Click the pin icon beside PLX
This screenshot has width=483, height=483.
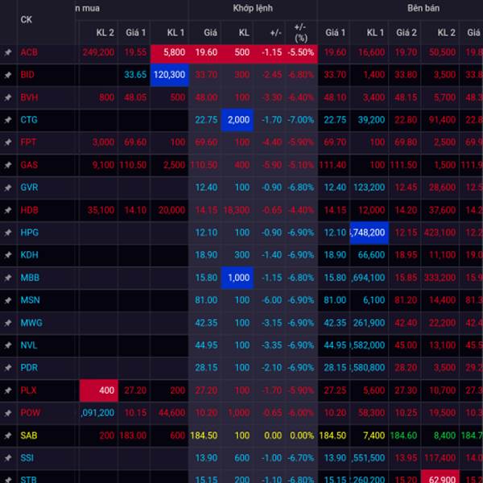[x=8, y=390]
